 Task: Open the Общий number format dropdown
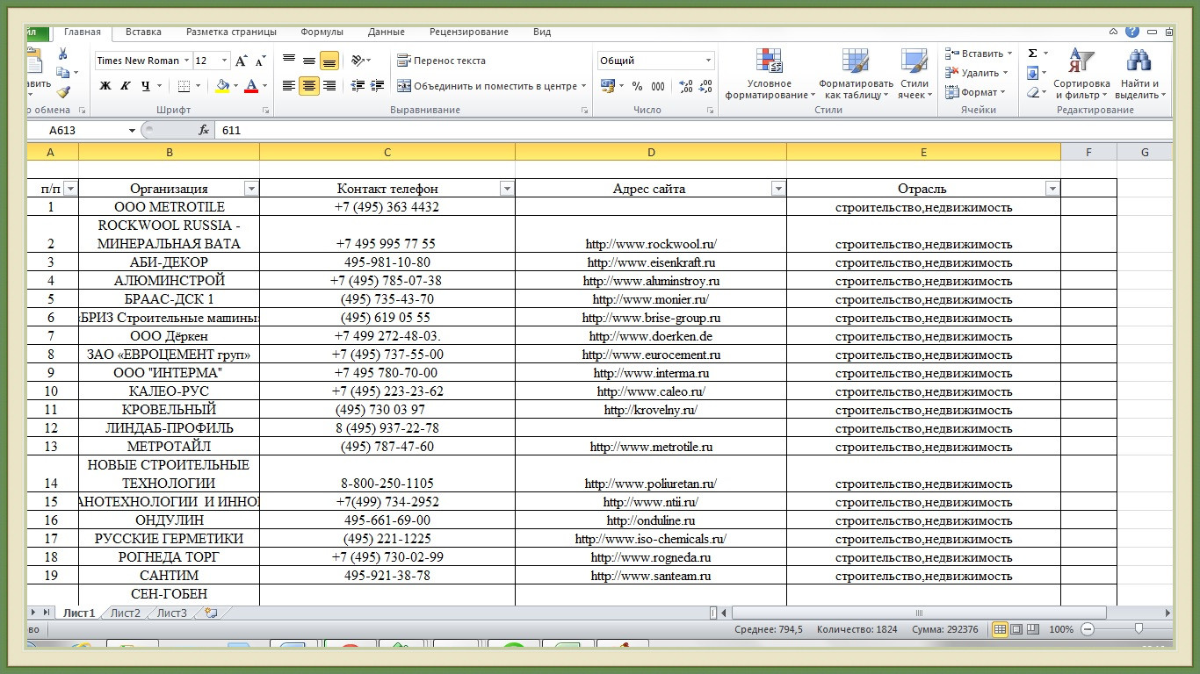click(708, 61)
